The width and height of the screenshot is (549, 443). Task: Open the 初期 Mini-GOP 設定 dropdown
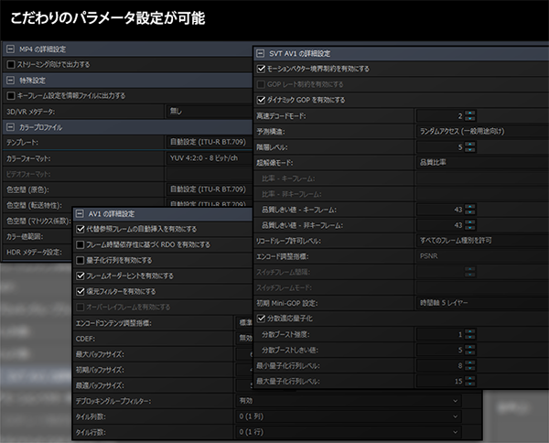point(482,303)
